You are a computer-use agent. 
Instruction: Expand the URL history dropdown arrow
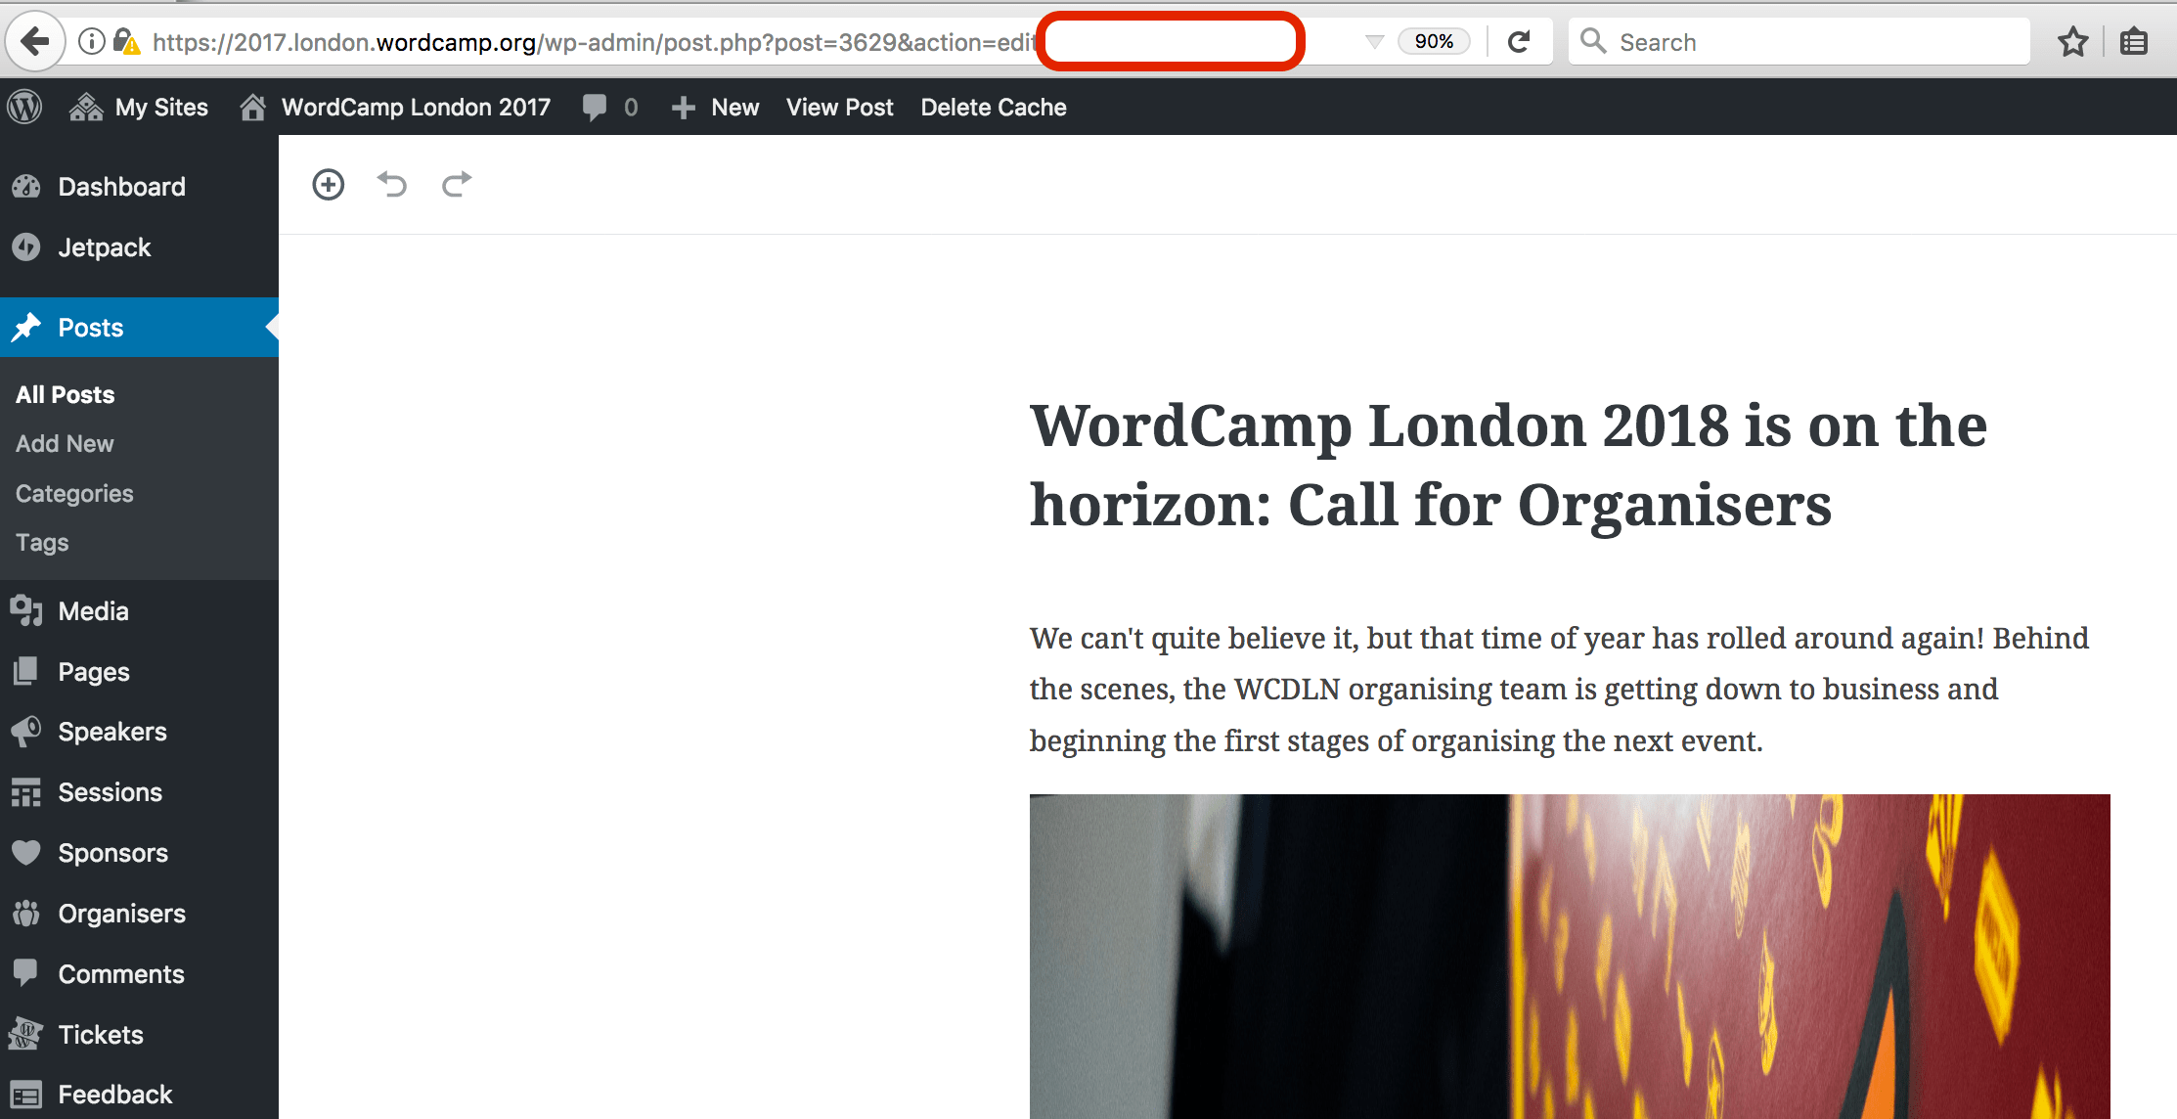pos(1374,41)
